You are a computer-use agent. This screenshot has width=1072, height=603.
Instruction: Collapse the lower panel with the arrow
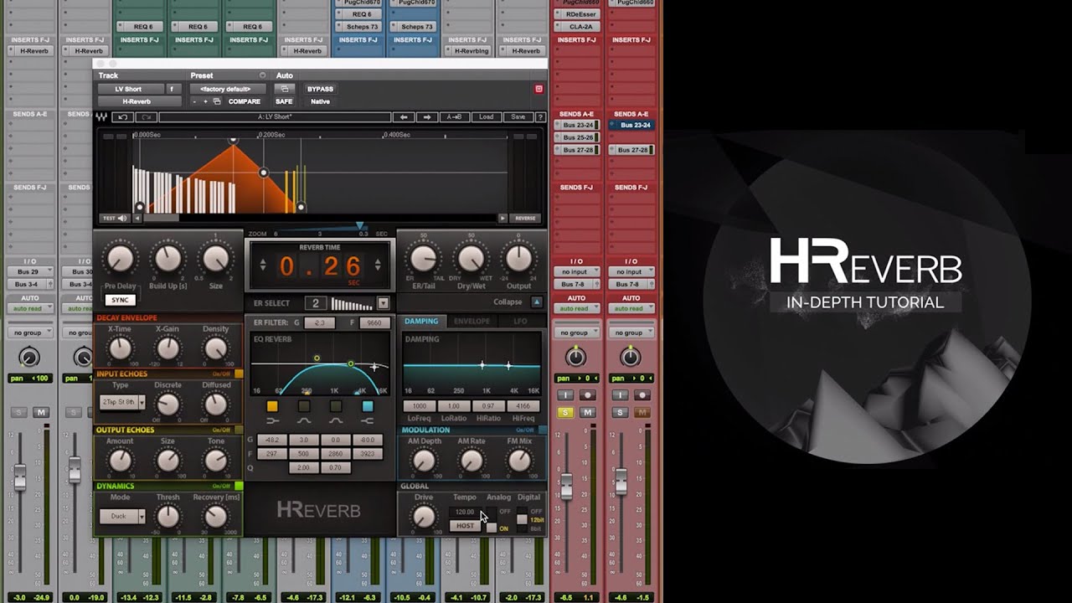(537, 302)
